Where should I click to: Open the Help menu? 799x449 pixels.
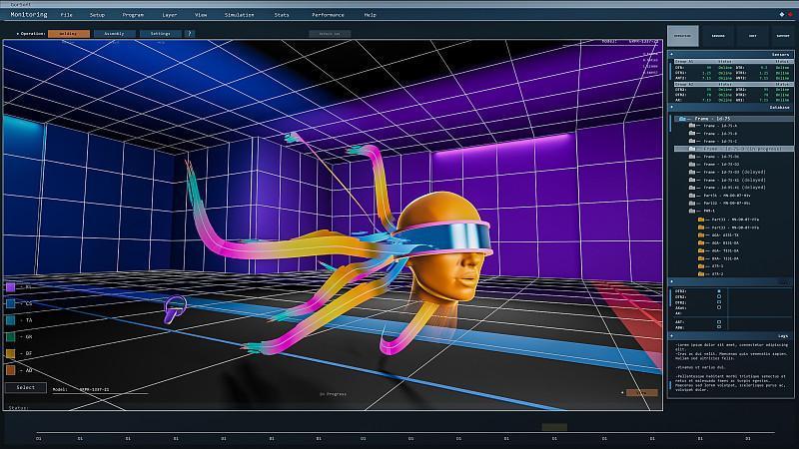point(370,15)
